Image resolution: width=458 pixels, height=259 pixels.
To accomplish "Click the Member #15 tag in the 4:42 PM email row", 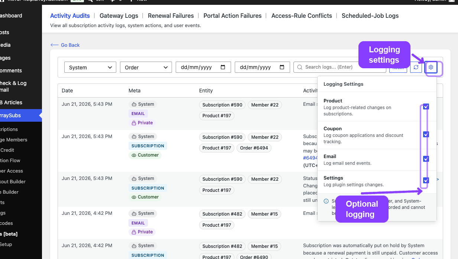I will tap(264, 214).
